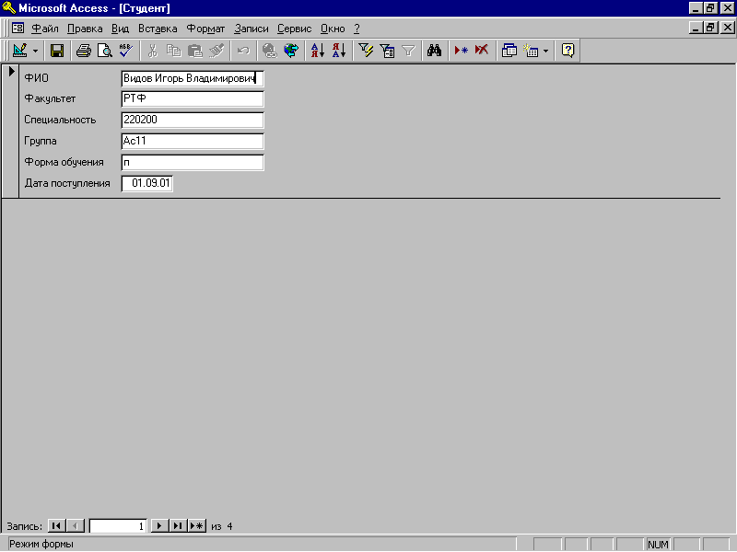Click the View (design mode) toolbar icon
The image size is (737, 552).
click(x=20, y=51)
